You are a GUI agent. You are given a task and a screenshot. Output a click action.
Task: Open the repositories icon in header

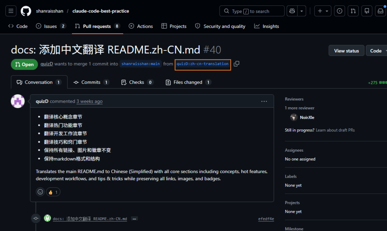pos(367,11)
